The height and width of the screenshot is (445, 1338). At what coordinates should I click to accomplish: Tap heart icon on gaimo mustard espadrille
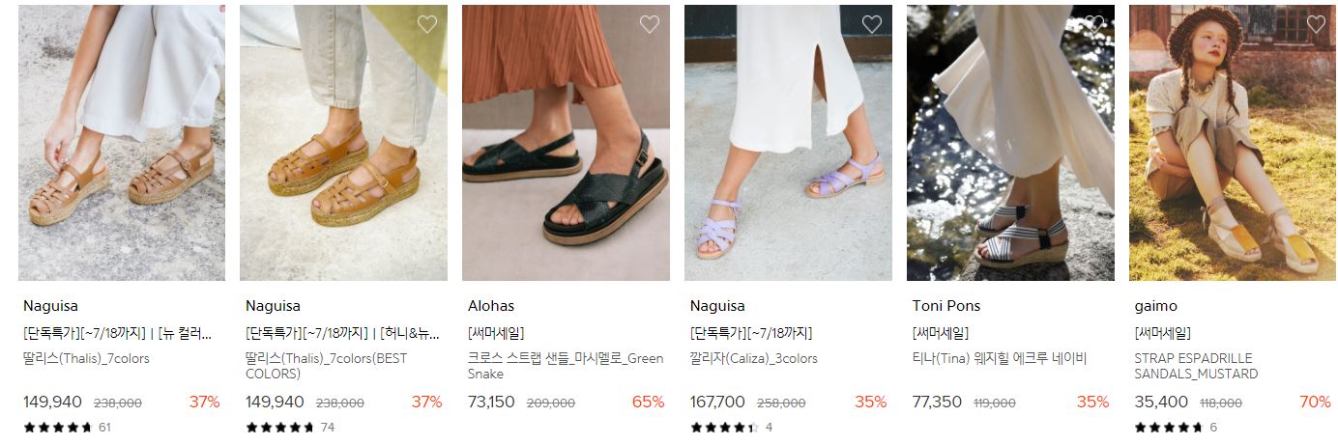pos(1317,24)
